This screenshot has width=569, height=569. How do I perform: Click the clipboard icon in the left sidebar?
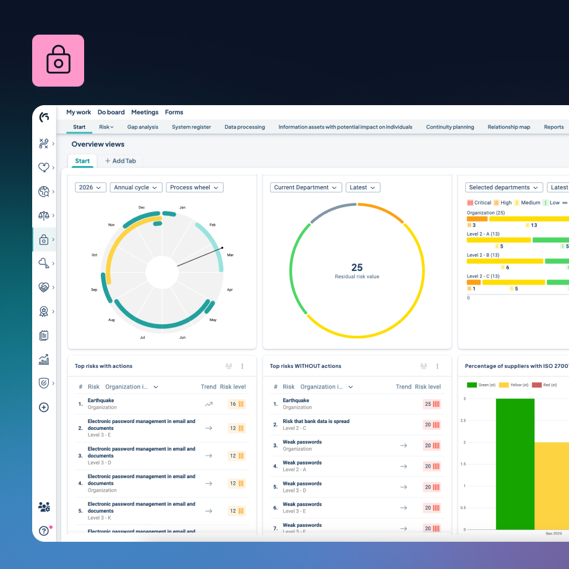click(43, 335)
